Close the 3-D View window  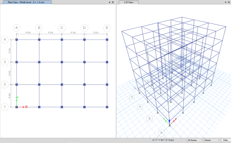[229, 2]
